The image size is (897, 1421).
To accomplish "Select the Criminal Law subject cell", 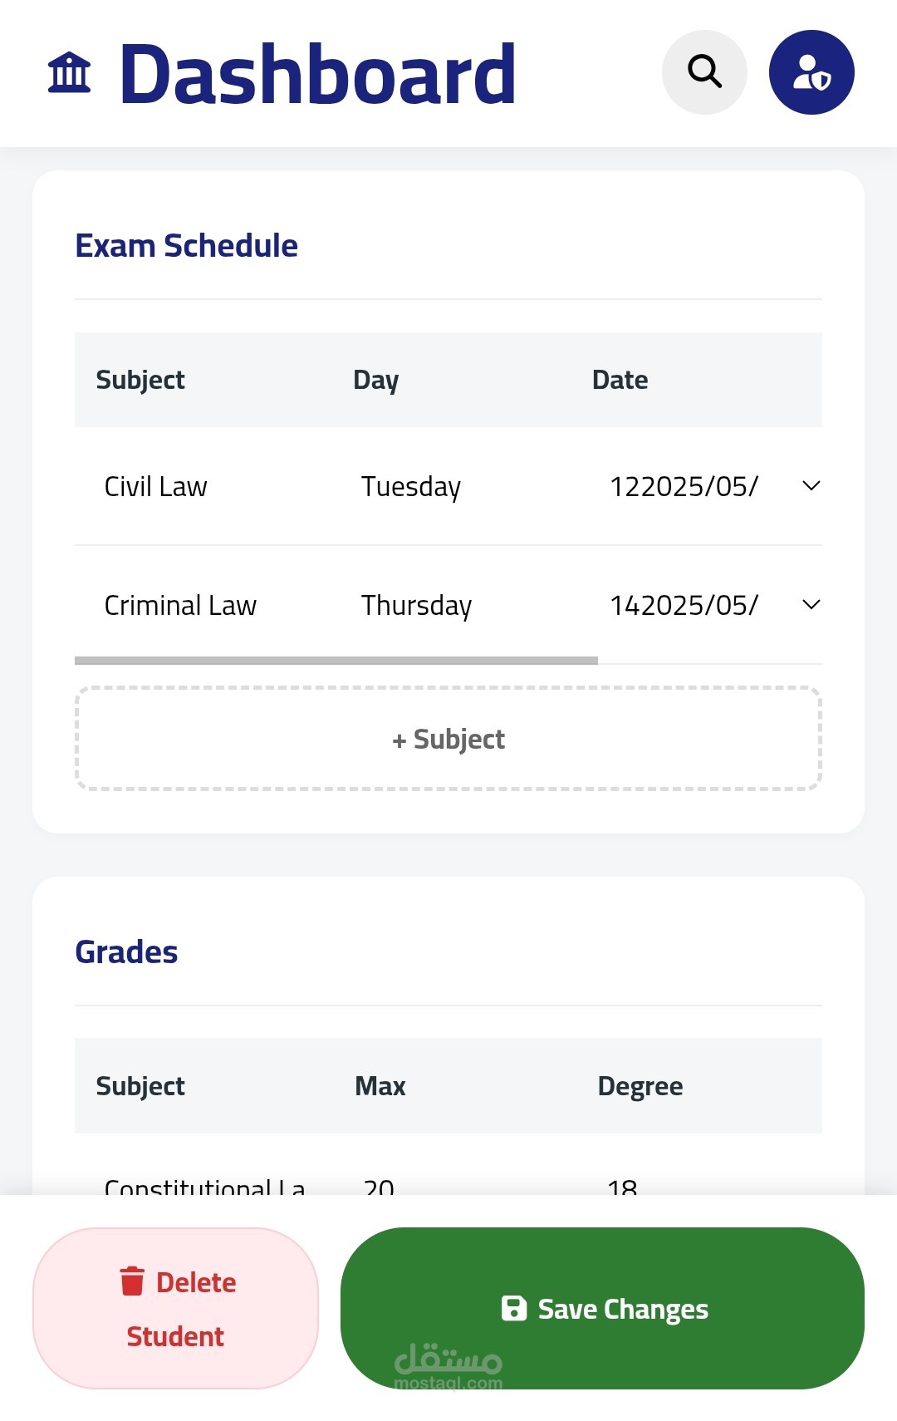I will click(x=180, y=606).
